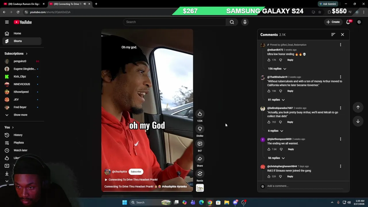The height and width of the screenshot is (207, 368).
Task: Switch to the Cowboys Rumors browser tab
Action: [24, 4]
